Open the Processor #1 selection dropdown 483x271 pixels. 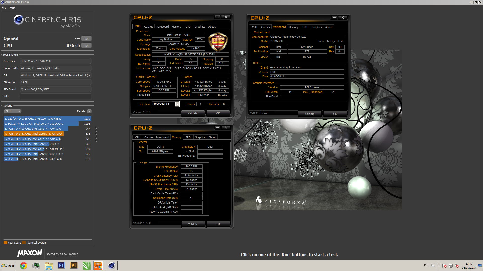[x=177, y=104]
